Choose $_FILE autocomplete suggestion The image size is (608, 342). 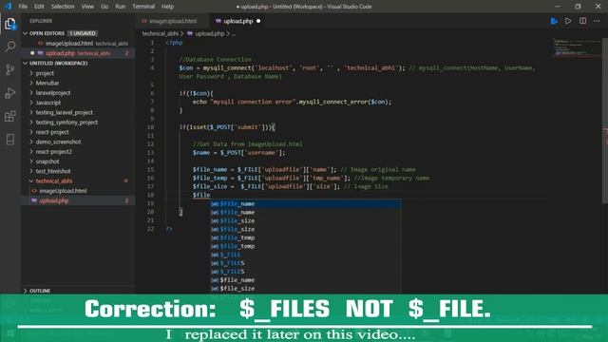306,255
